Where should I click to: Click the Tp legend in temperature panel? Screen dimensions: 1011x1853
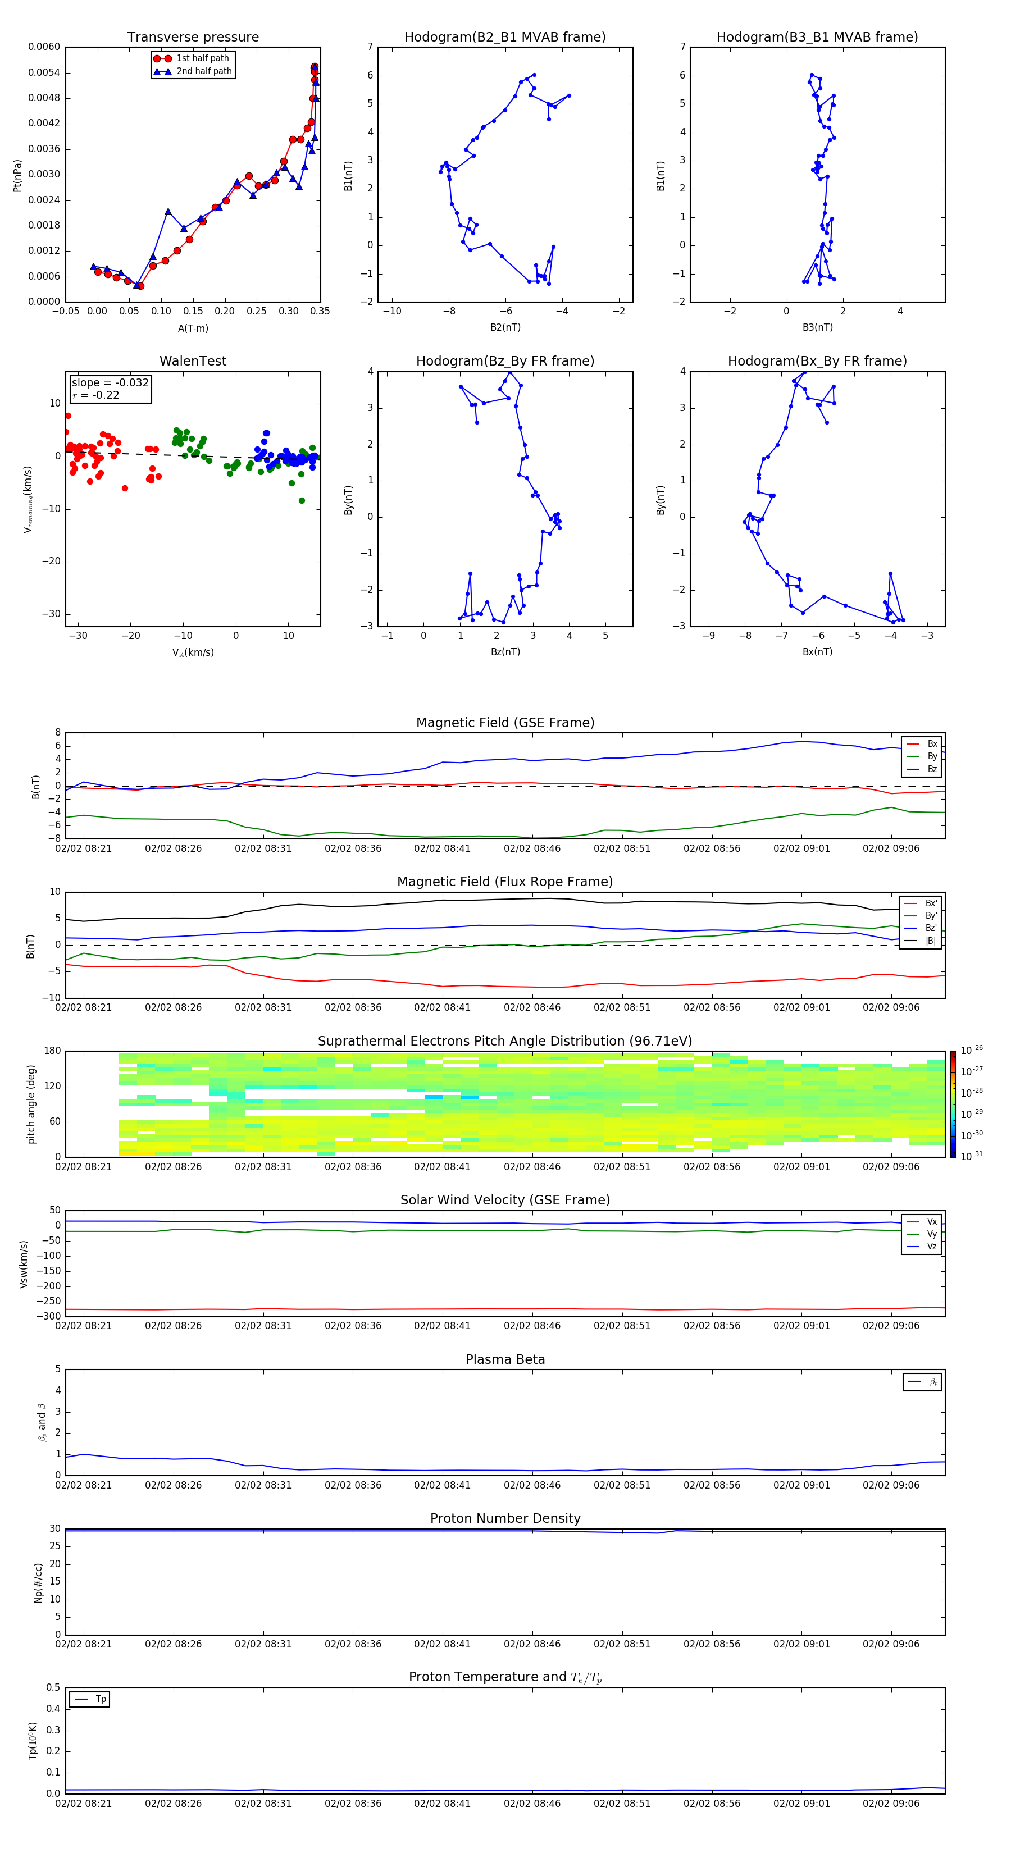pos(90,1699)
